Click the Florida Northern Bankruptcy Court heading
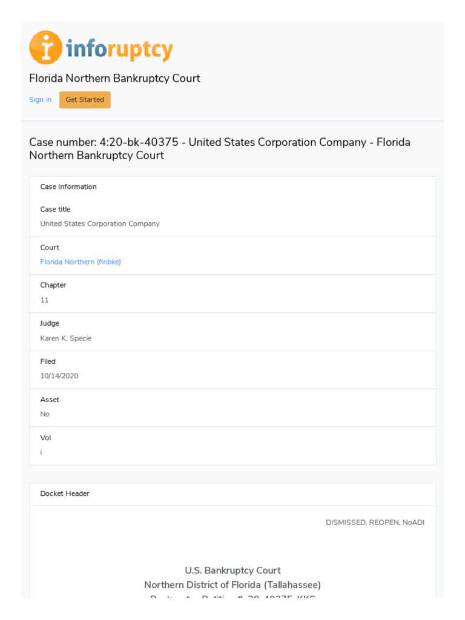Screen dimensions: 465x620 (x=114, y=78)
